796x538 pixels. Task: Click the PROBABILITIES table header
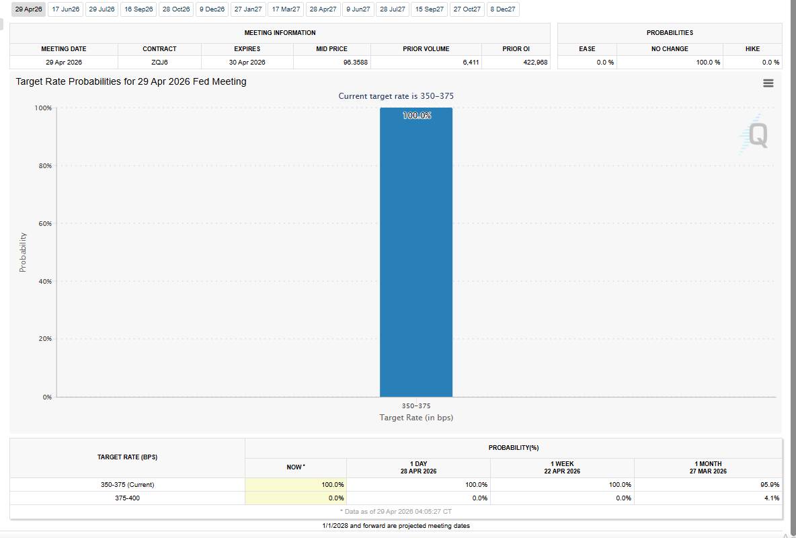670,32
